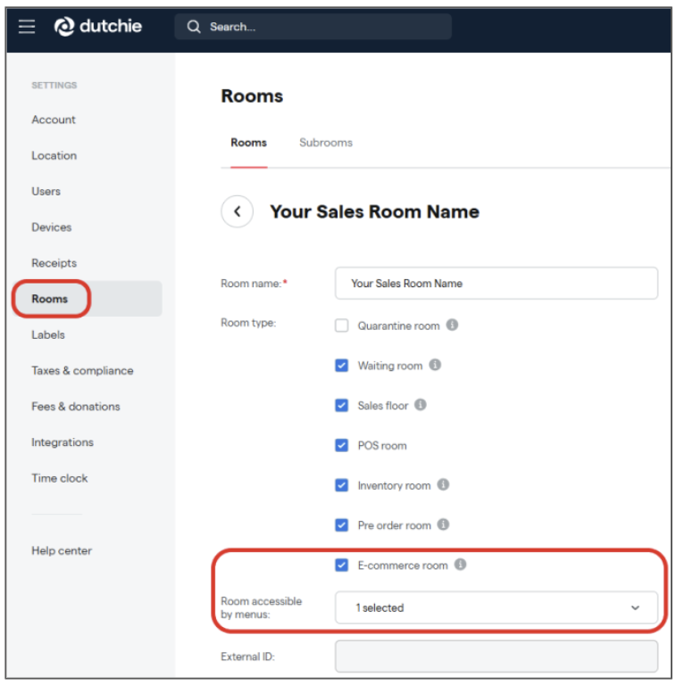Open the Integrations settings page
The image size is (676, 685).
coord(63,442)
